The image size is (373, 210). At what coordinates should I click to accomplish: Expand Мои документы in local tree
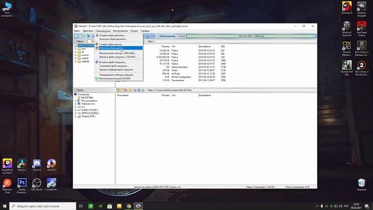click(76, 101)
